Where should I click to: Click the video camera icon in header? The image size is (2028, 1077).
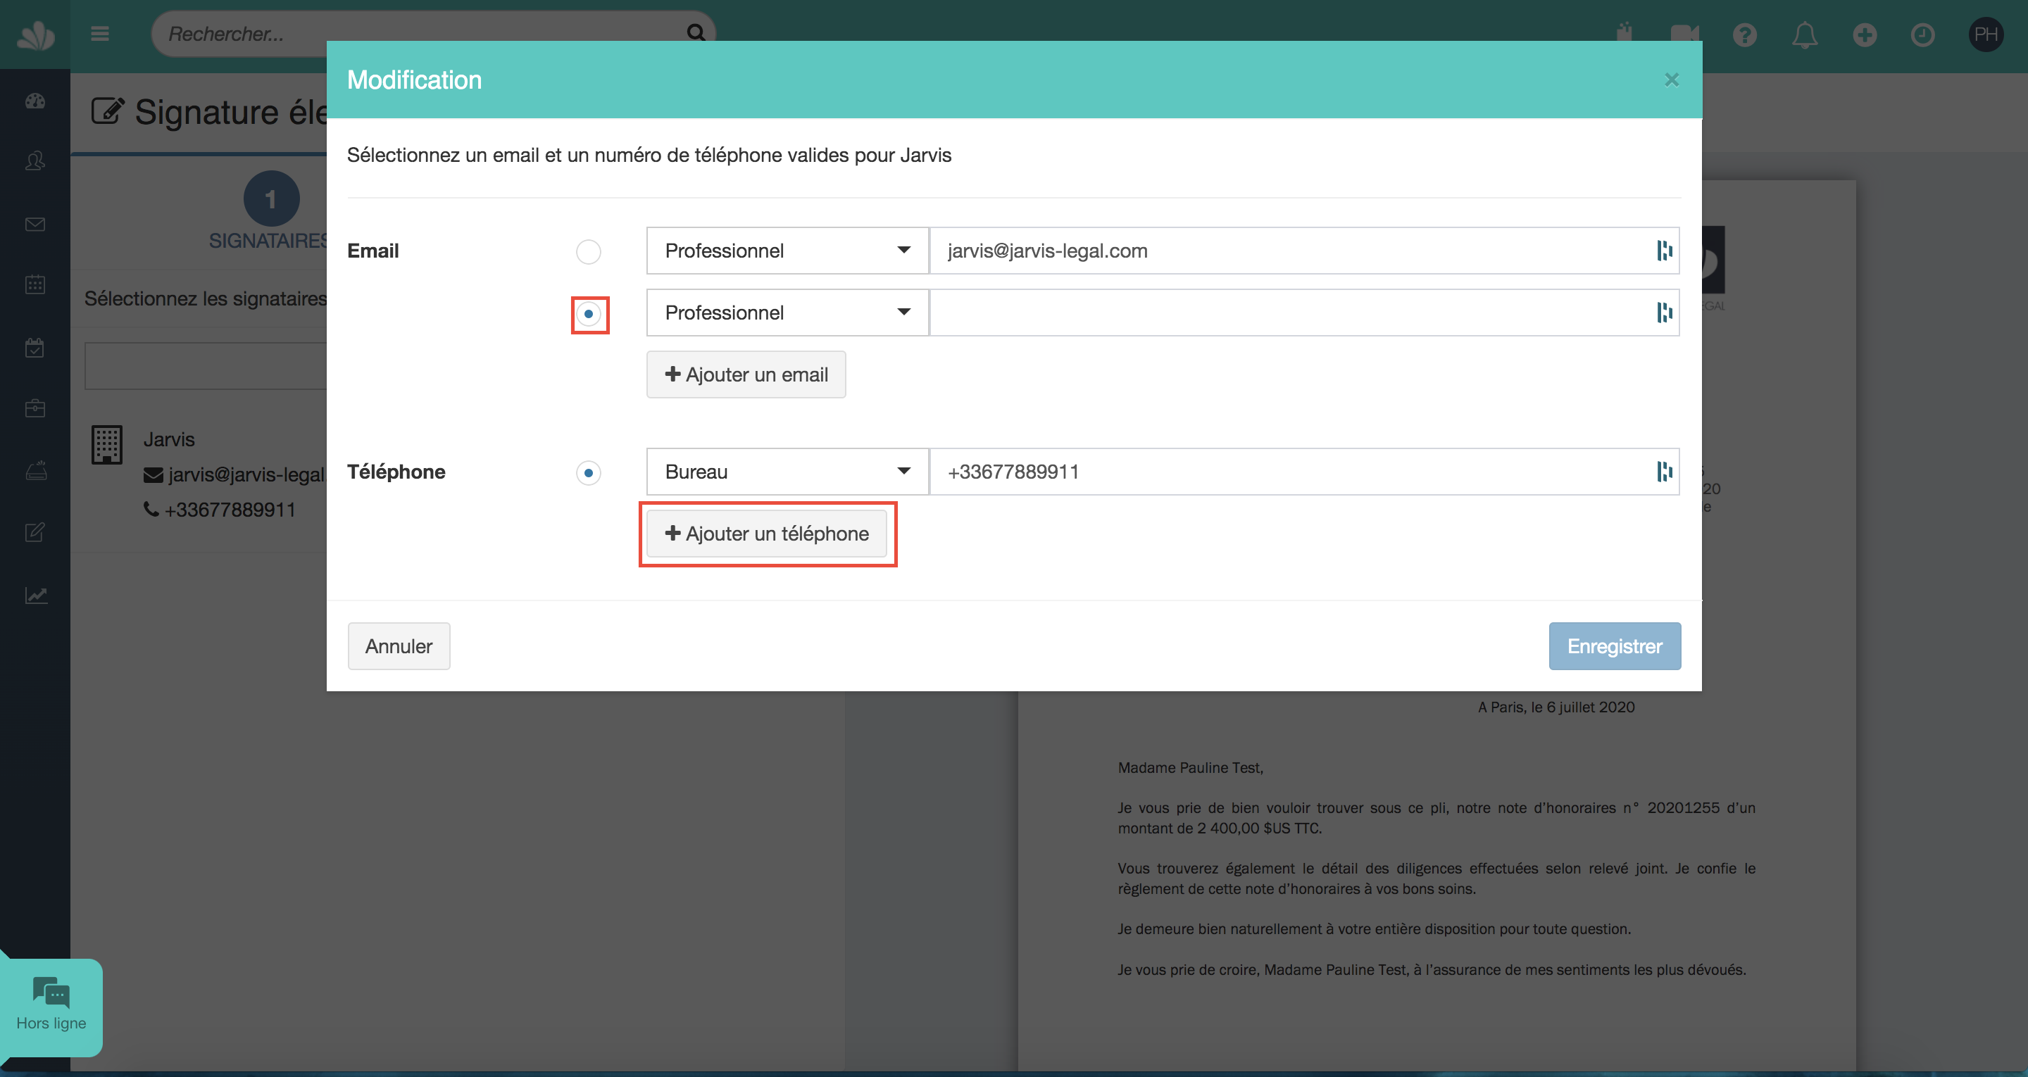[x=1684, y=34]
